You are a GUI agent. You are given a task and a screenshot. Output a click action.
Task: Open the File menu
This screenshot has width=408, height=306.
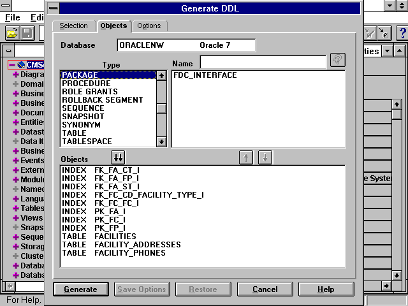13,17
